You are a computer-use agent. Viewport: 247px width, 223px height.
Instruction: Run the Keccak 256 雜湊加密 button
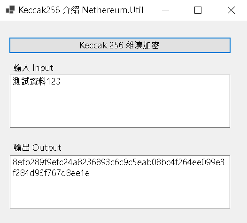point(120,46)
